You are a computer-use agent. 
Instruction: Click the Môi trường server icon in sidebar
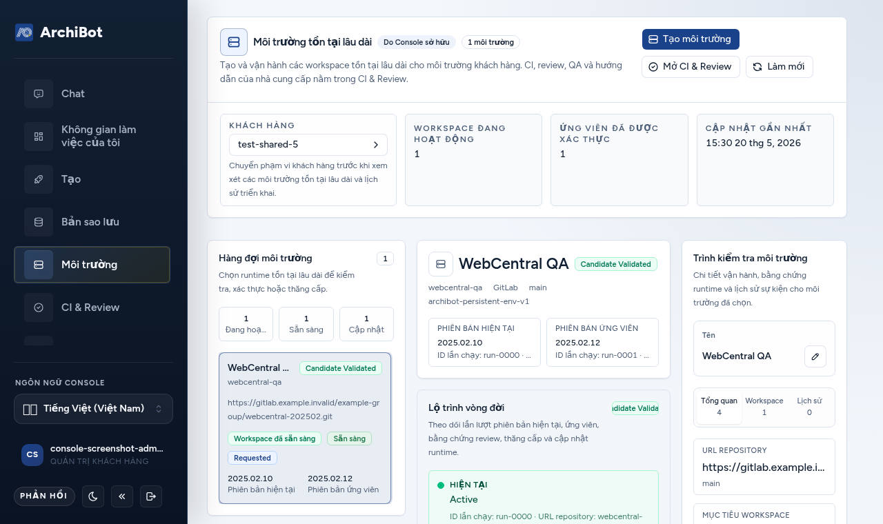pos(39,265)
